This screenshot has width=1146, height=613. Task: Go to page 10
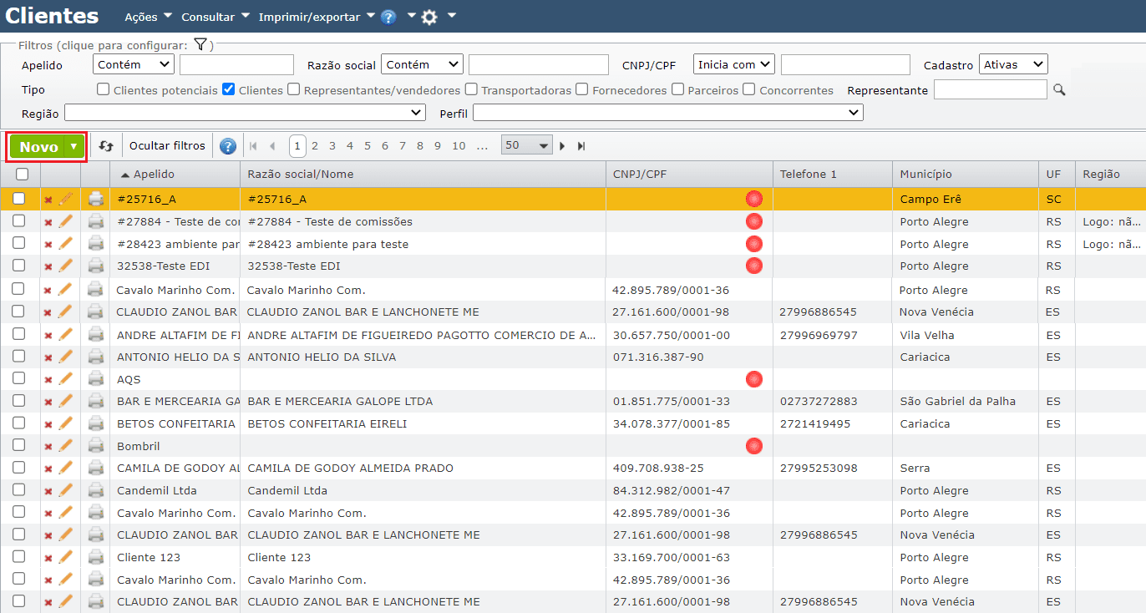459,145
